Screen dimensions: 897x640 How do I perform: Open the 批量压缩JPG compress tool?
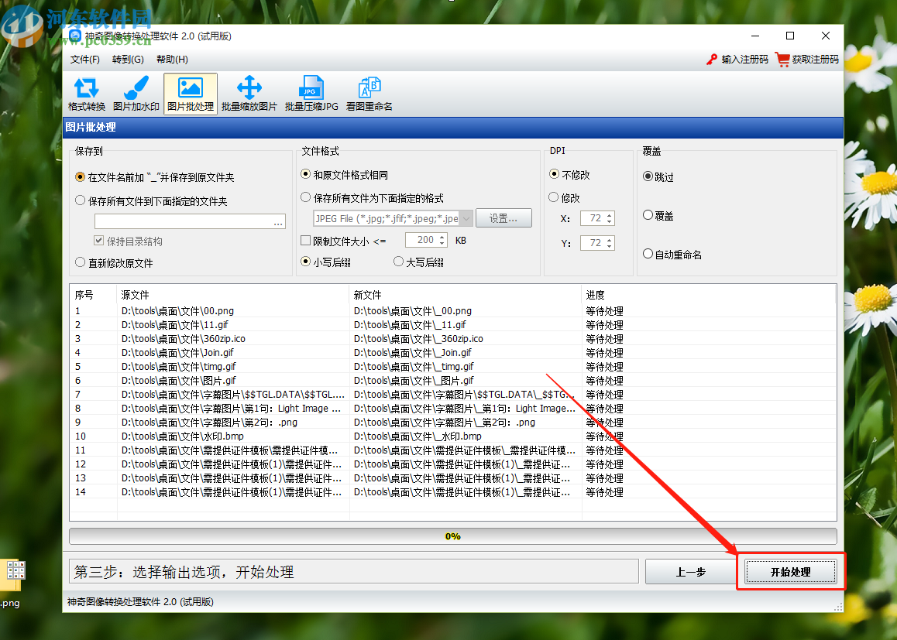tap(311, 94)
